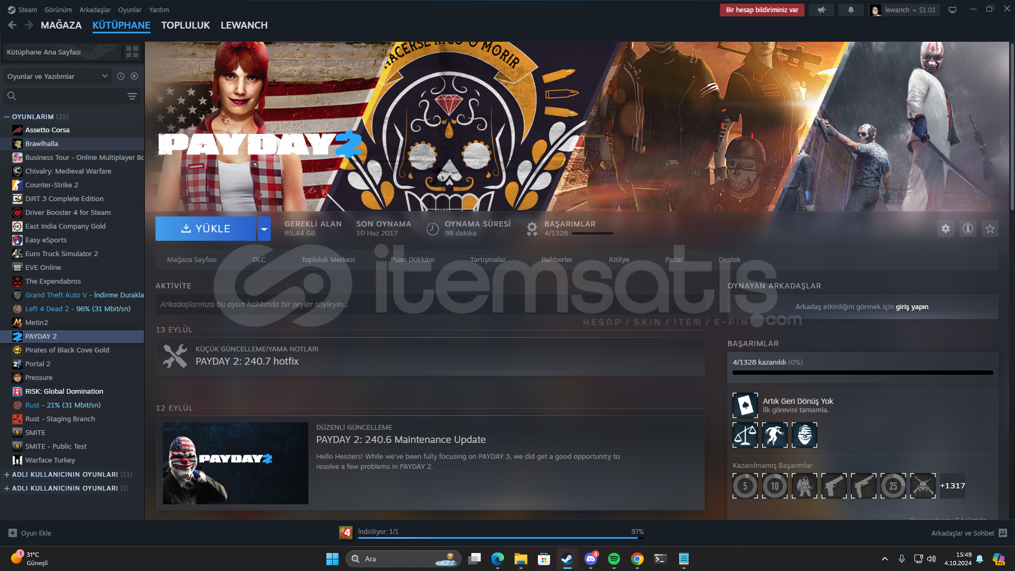
Task: Click the locked 25 achievement badge
Action: click(x=893, y=486)
